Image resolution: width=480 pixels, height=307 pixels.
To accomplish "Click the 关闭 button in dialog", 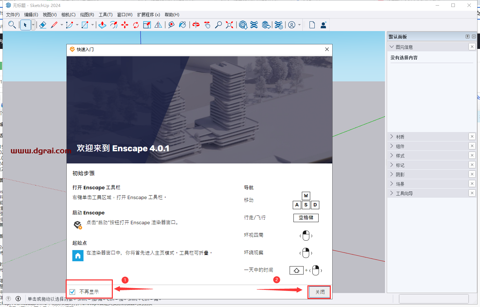I will (x=320, y=292).
